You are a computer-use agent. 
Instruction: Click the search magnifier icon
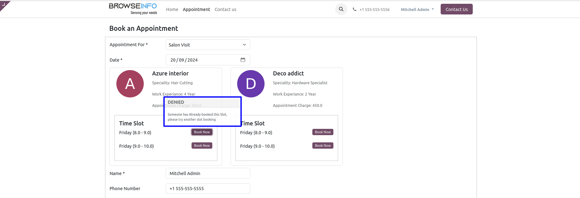click(x=341, y=9)
